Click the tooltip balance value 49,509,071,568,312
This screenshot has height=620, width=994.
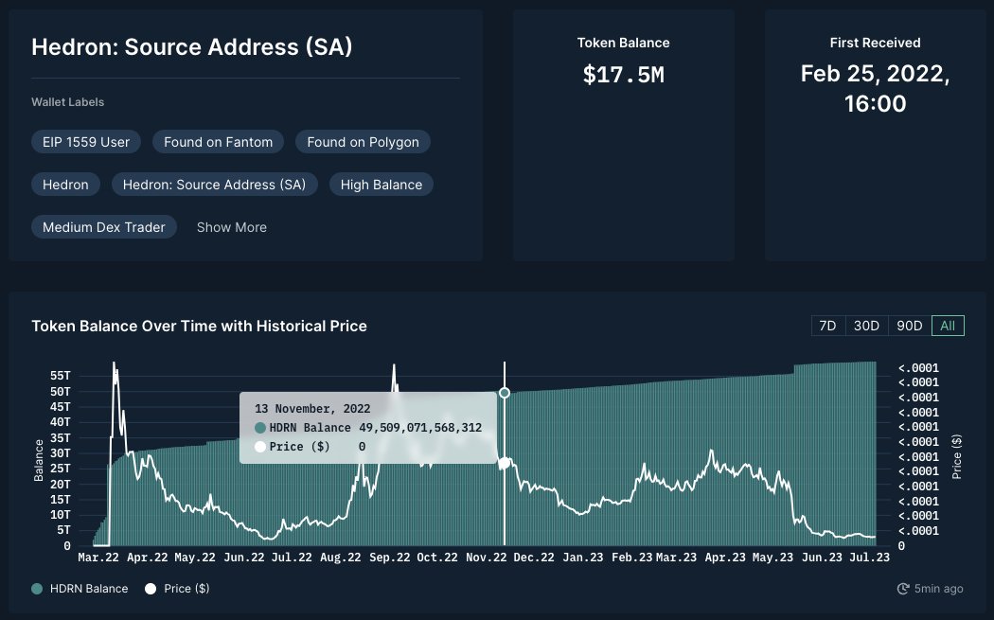coord(420,428)
